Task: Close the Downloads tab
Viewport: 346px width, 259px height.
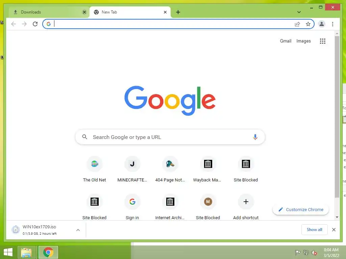Action: 84,12
